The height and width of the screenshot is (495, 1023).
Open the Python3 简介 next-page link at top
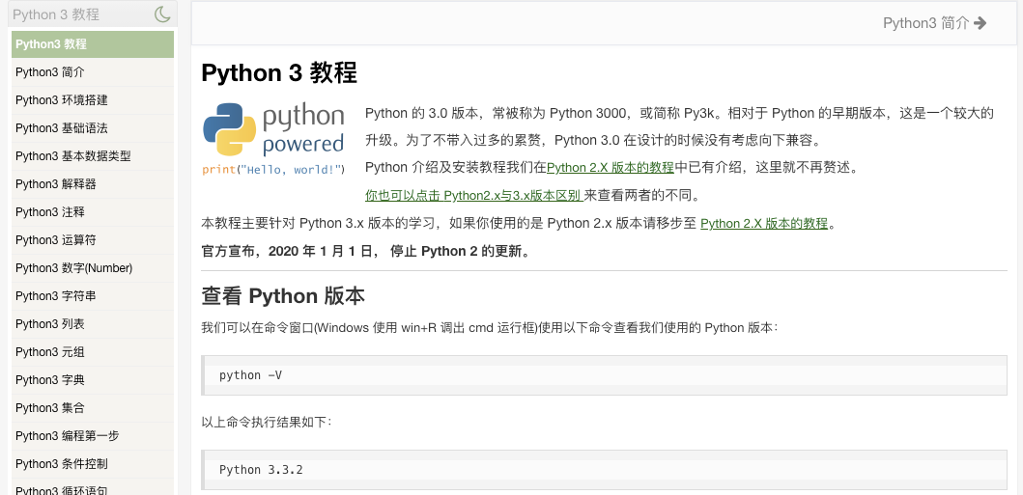934,23
